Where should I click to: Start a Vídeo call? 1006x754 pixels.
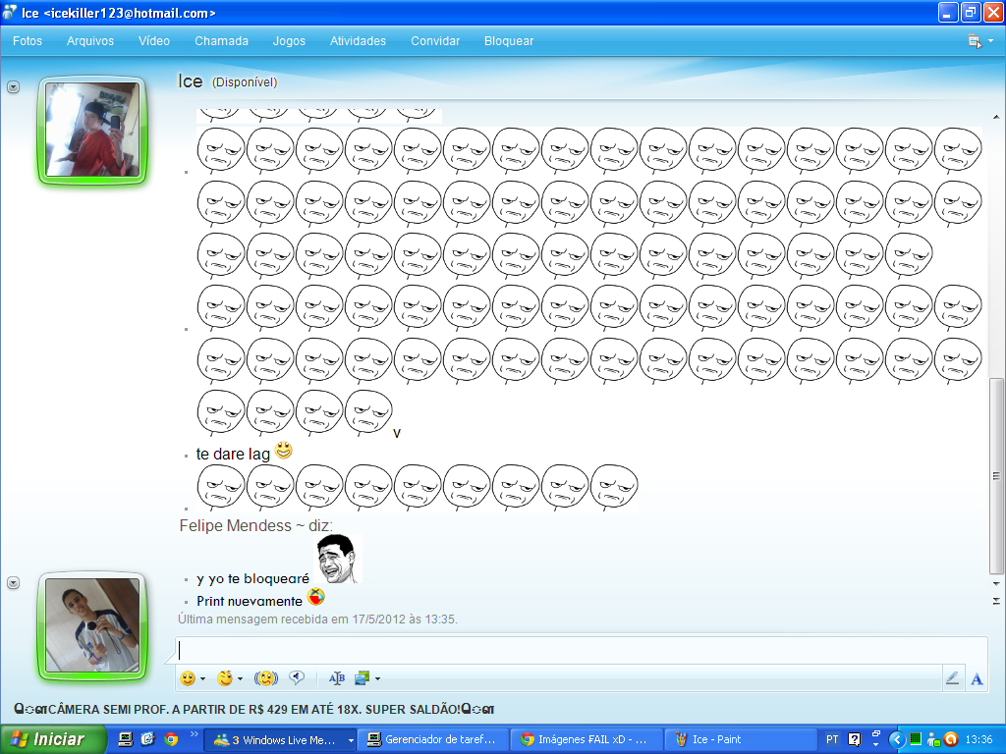click(154, 41)
